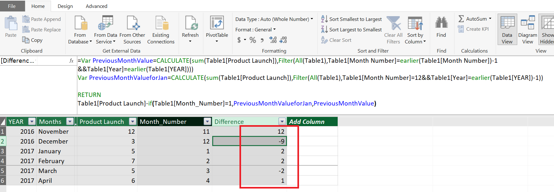This screenshot has height=192, width=554.
Task: Open the File tab
Action: point(12,6)
